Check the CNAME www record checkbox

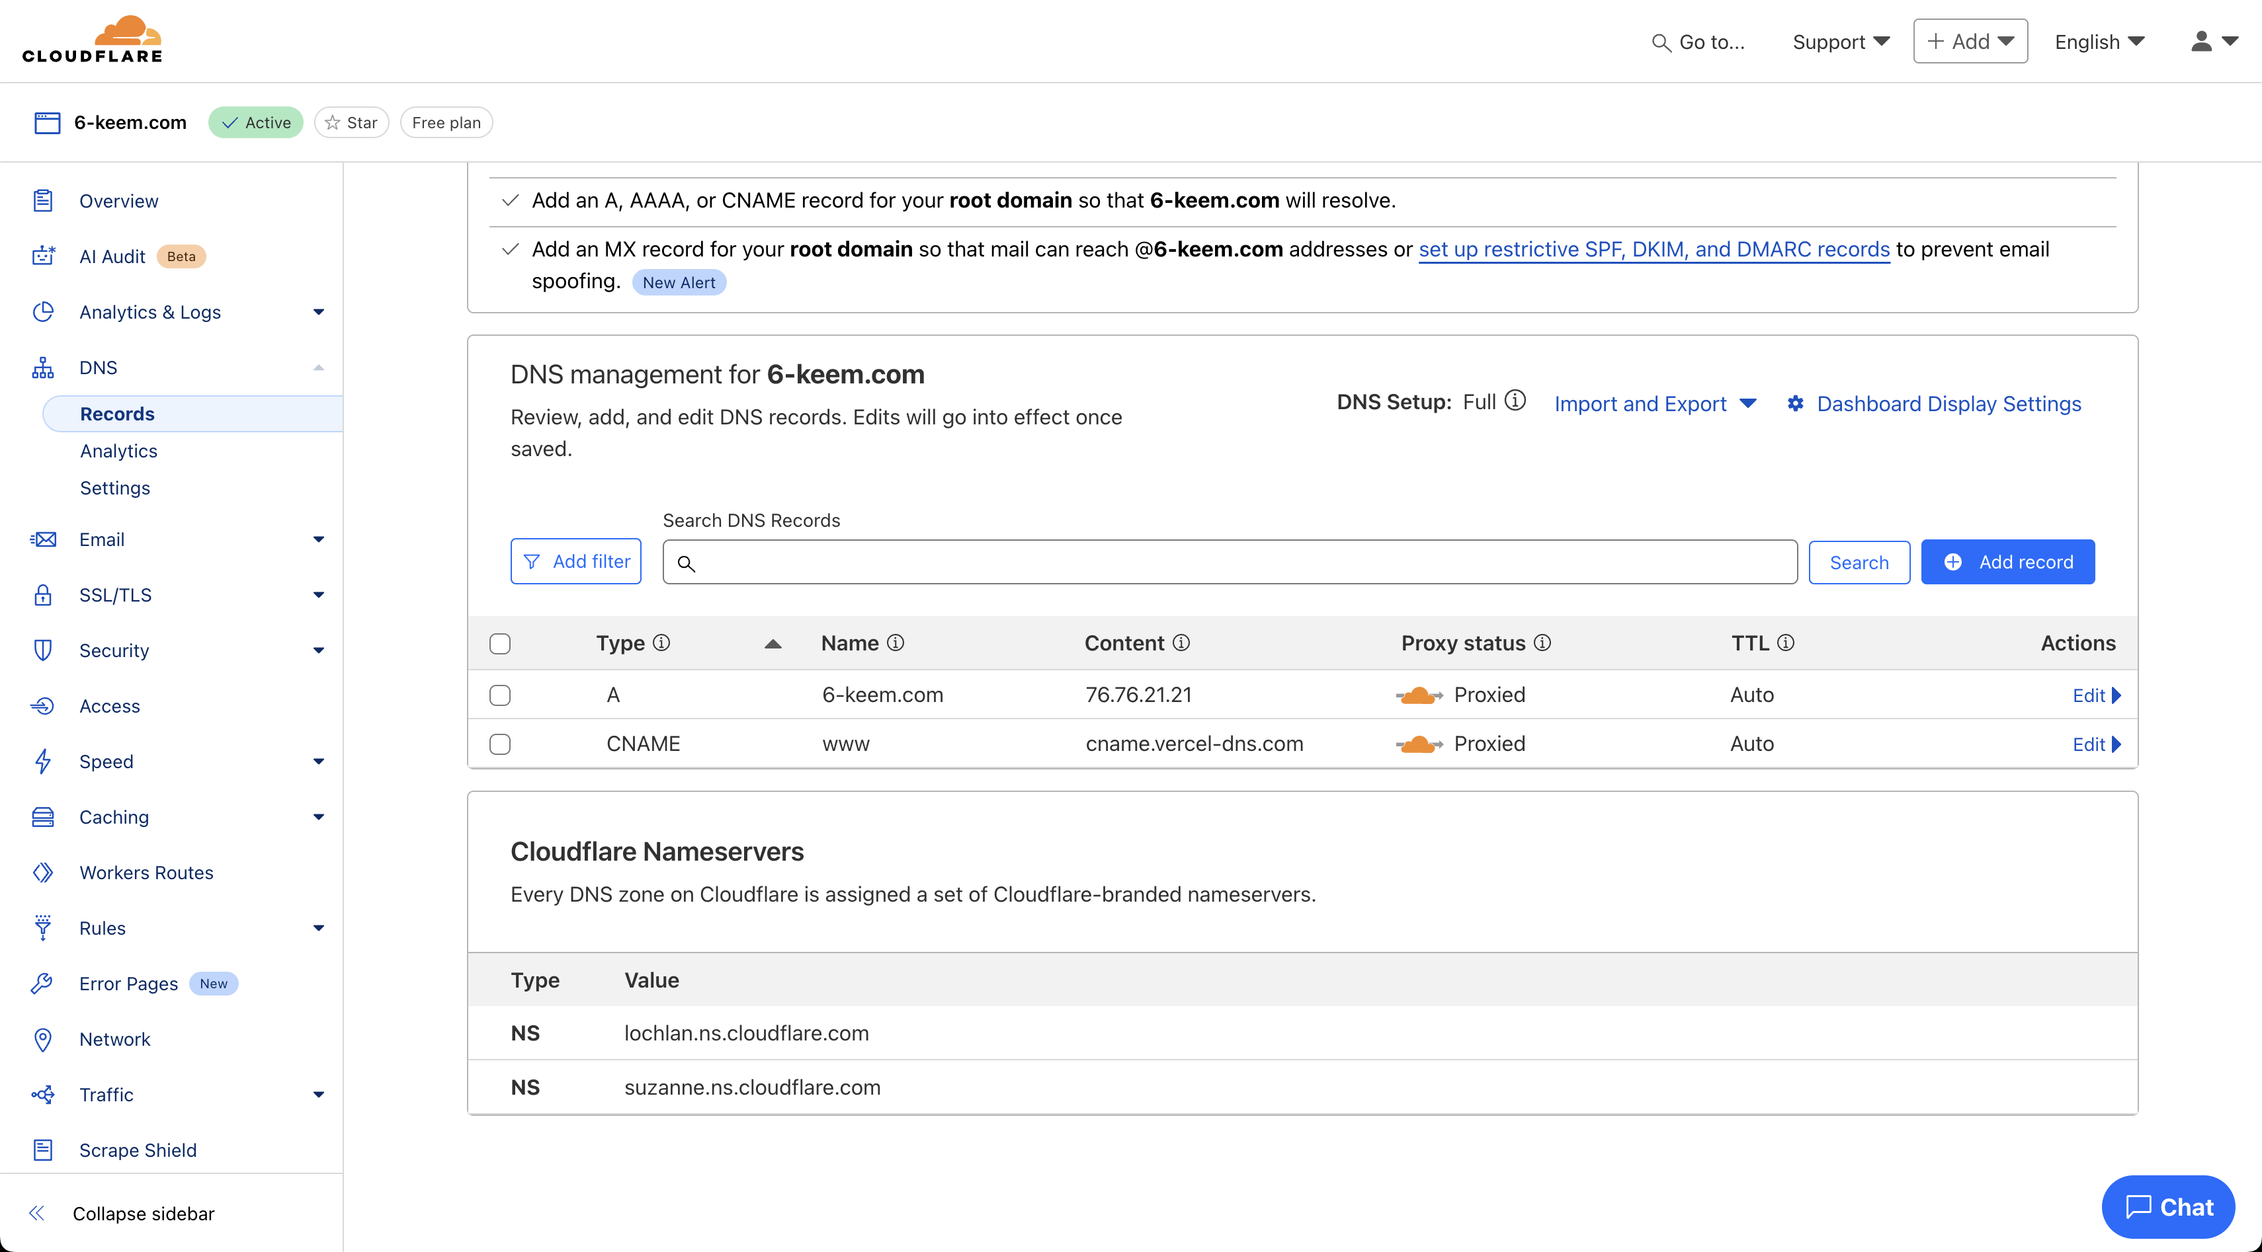coord(501,744)
